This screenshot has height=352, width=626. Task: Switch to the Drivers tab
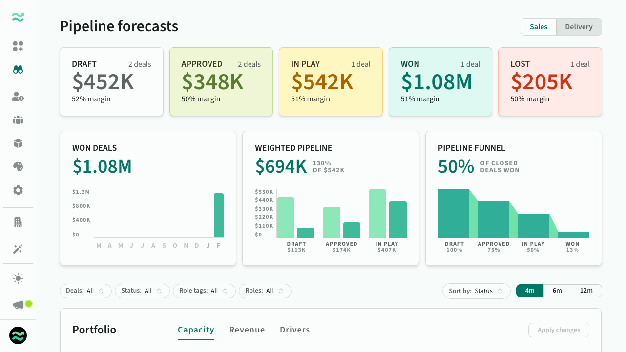pyautogui.click(x=294, y=330)
